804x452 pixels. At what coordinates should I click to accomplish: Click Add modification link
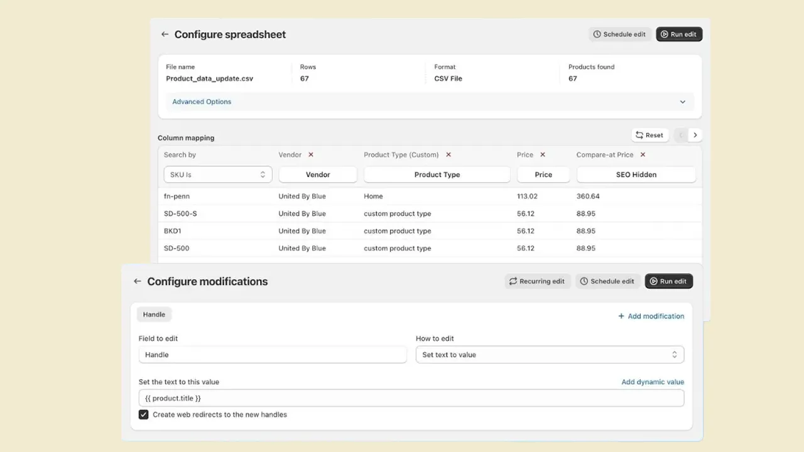[x=651, y=316]
